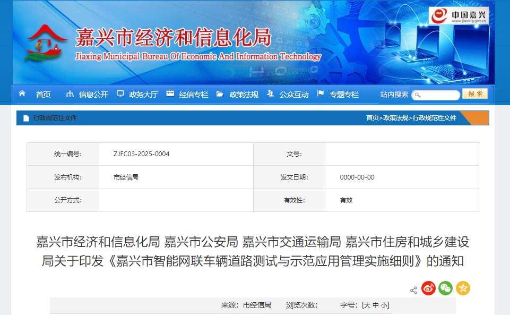
Task: Click the 搜索 search button
Action: 474,94
